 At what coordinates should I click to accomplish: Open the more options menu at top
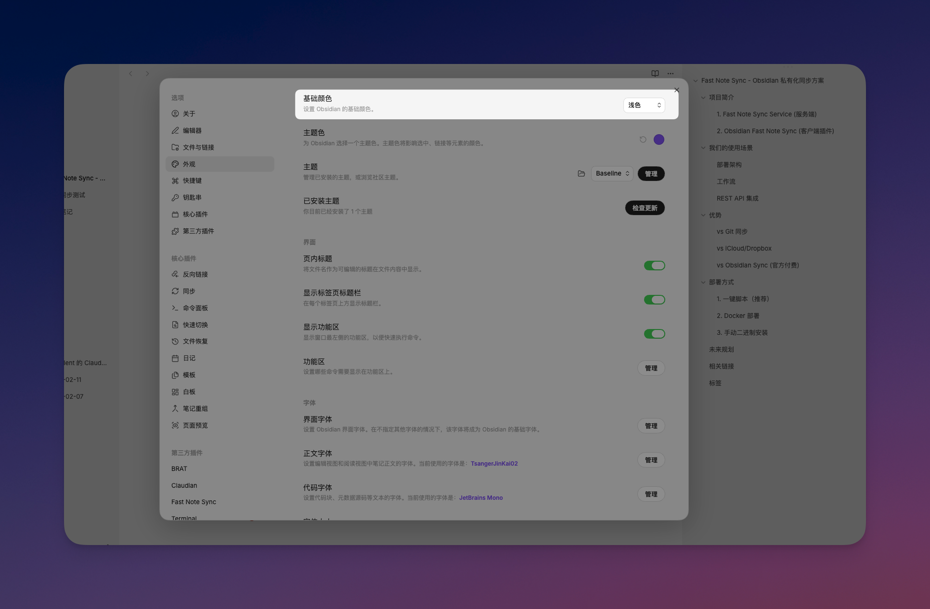[x=670, y=74]
